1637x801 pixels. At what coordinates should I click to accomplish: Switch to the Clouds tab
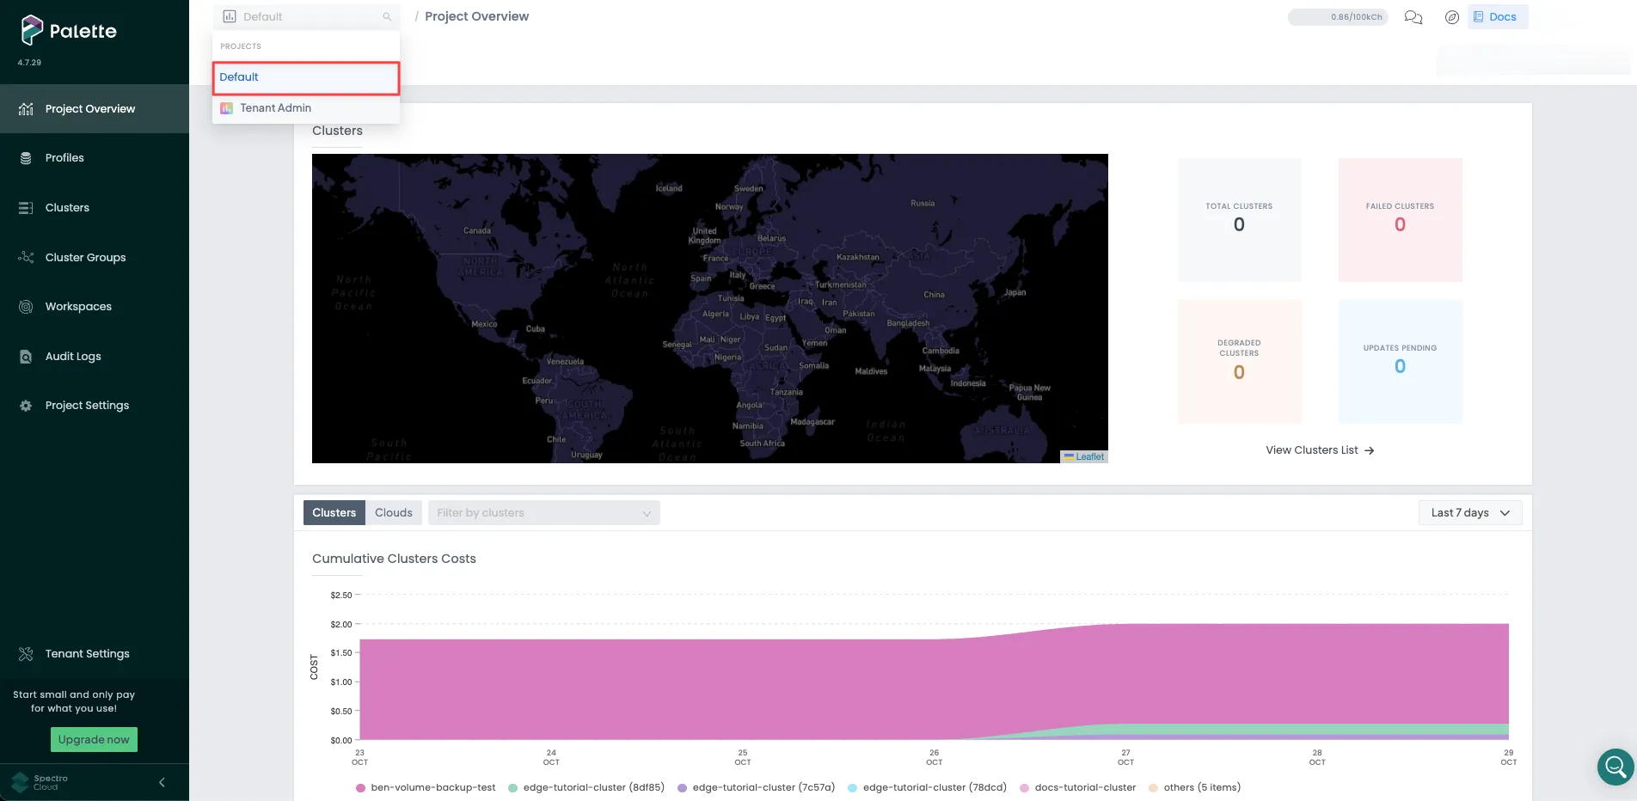pos(393,513)
